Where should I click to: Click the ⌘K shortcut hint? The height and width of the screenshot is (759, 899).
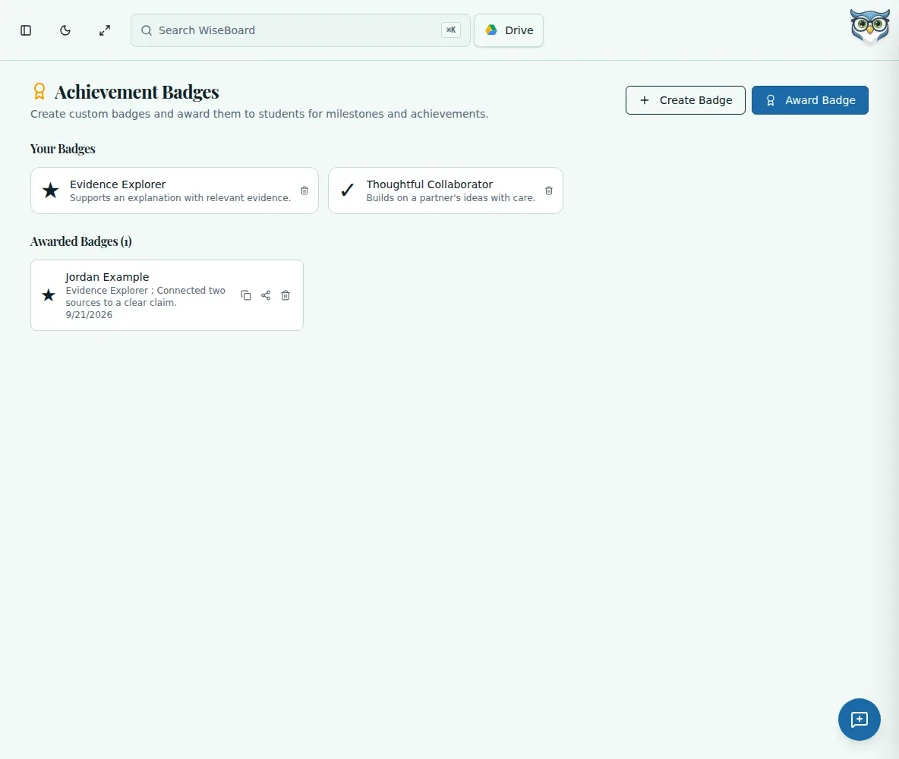(x=451, y=30)
